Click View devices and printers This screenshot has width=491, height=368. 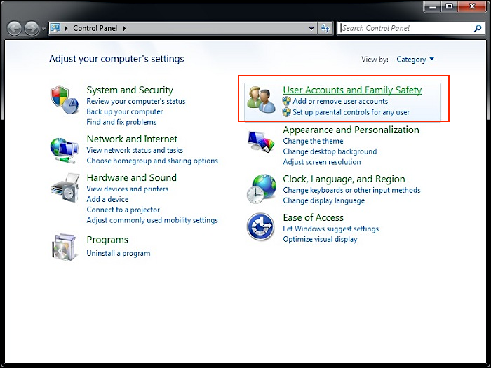pos(128,189)
